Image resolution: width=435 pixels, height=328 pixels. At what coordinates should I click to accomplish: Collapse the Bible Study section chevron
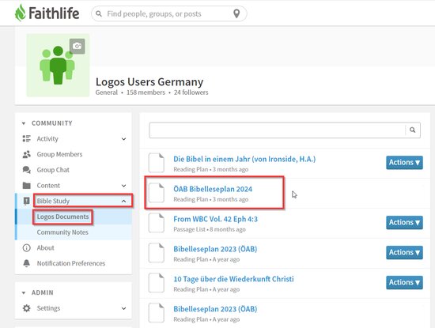click(123, 201)
